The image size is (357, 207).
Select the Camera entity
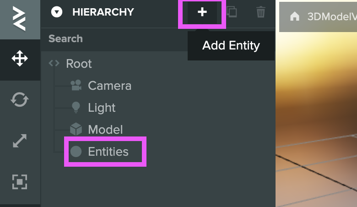click(109, 86)
